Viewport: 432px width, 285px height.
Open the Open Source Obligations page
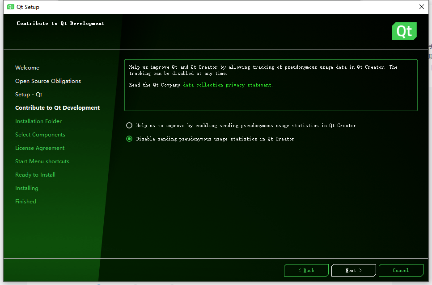click(x=48, y=81)
